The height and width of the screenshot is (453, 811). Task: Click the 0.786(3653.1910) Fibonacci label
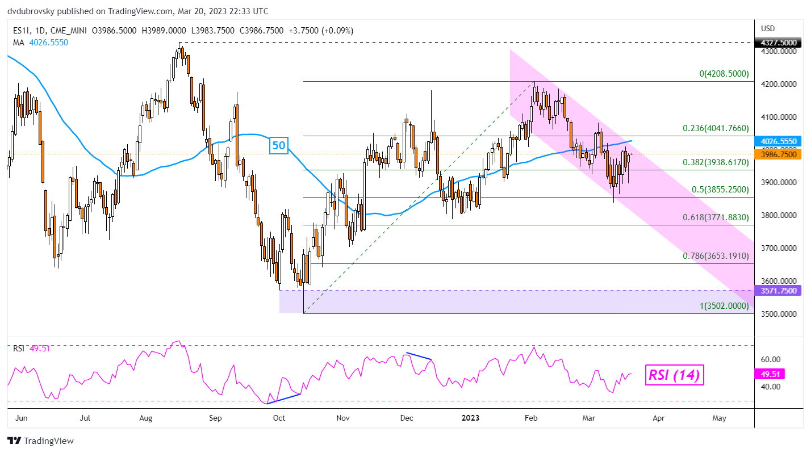pyautogui.click(x=716, y=255)
